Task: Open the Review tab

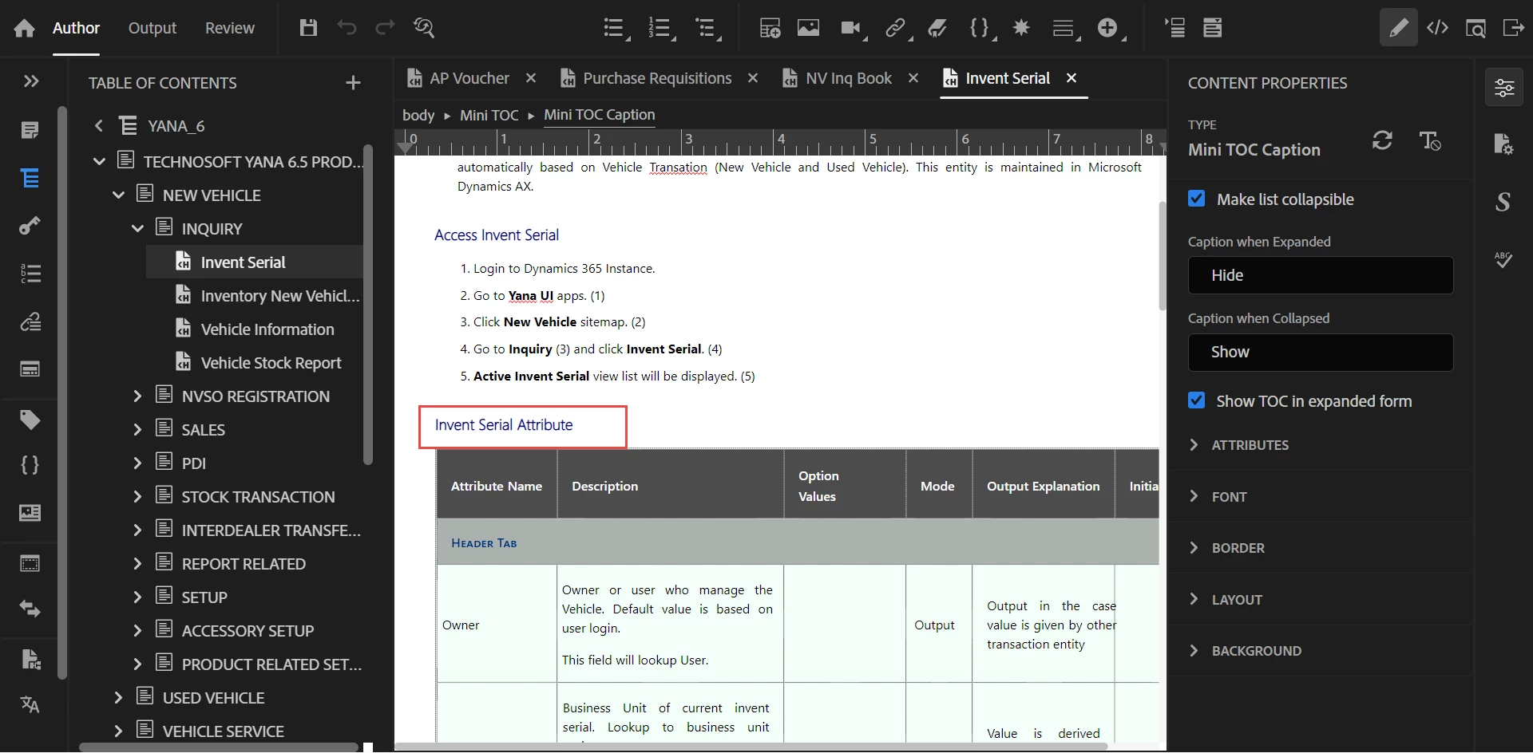Action: [230, 28]
